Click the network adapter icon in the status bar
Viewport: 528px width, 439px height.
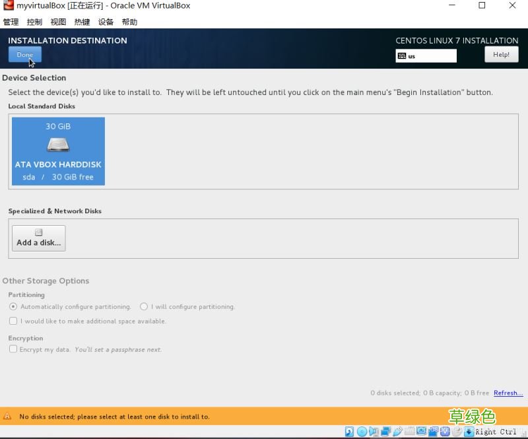coord(385,432)
